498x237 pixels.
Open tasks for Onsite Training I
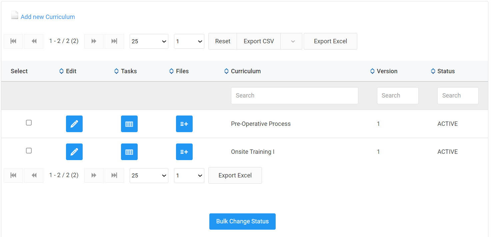click(x=129, y=152)
